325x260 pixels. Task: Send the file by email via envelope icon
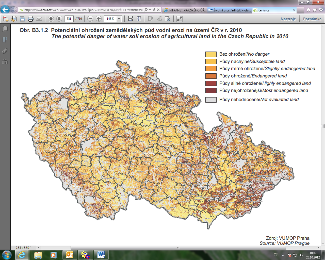point(39,19)
